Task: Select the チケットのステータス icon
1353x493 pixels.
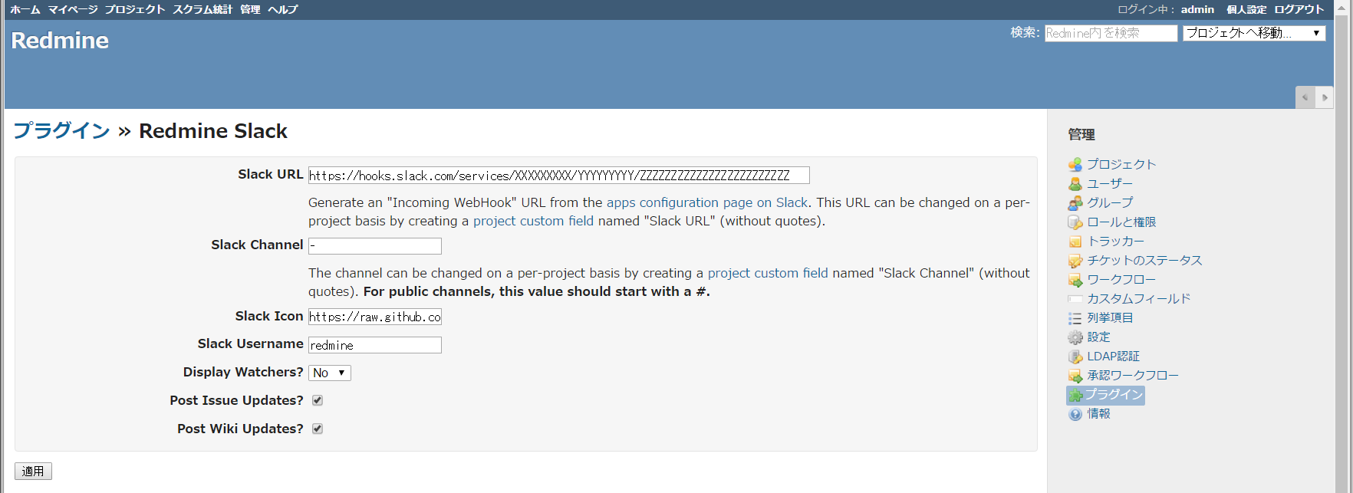Action: click(1076, 260)
